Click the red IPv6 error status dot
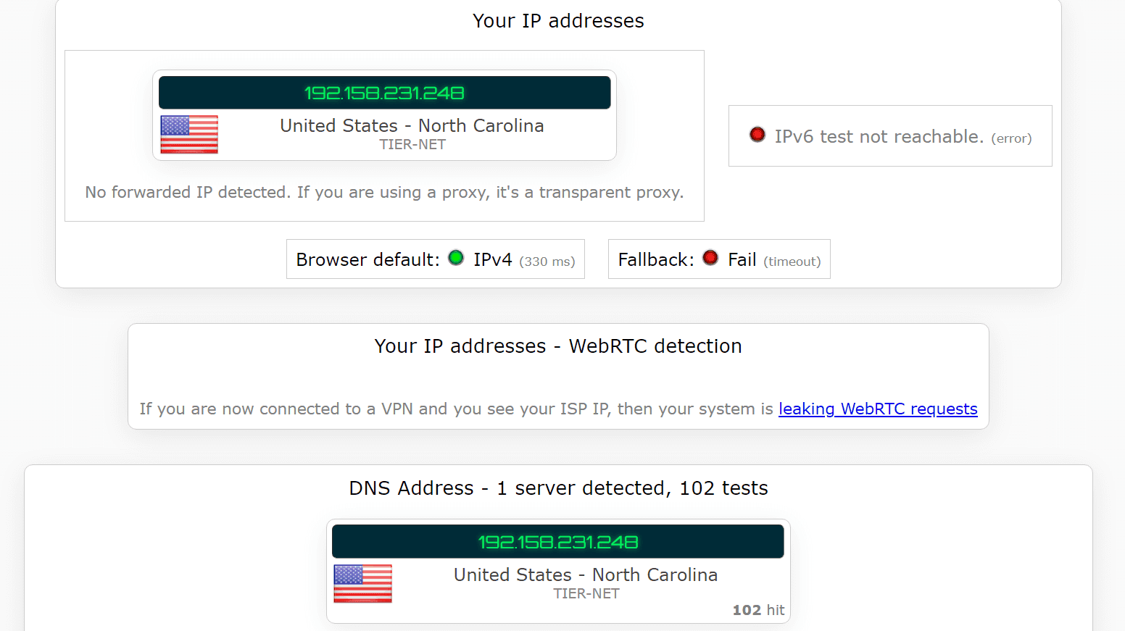 tap(757, 135)
